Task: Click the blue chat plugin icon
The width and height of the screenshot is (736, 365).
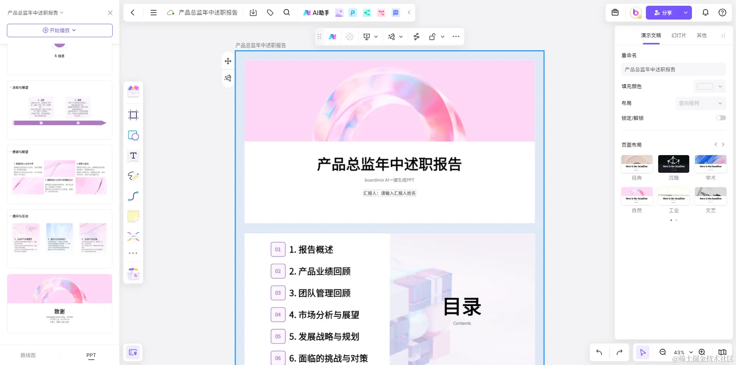Action: click(396, 13)
